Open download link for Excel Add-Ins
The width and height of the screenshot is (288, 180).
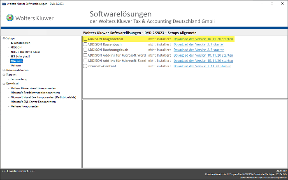(x=203, y=61)
